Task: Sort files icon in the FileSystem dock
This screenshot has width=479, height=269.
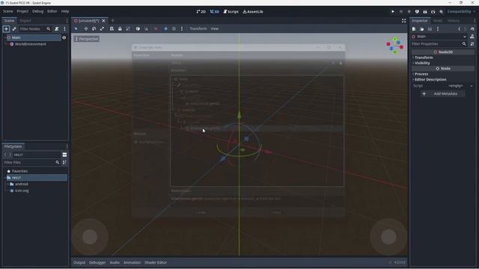Action: tap(64, 163)
